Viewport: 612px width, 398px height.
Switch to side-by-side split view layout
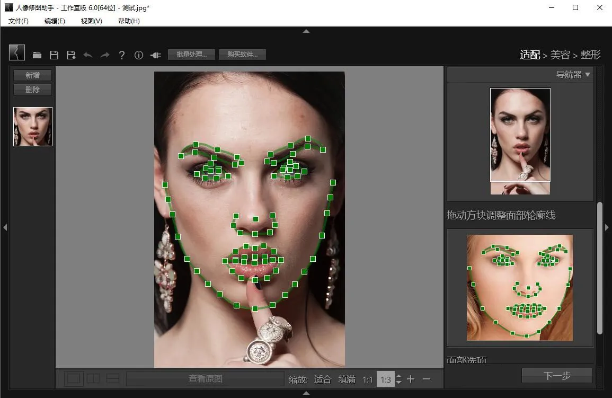[93, 378]
